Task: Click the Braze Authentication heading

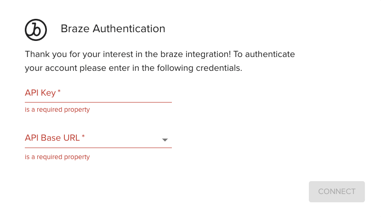Action: click(113, 29)
